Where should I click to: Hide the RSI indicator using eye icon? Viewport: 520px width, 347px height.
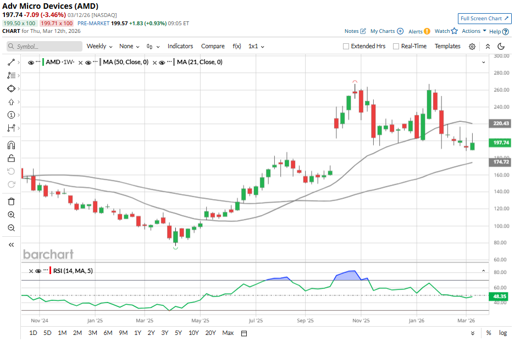click(x=38, y=271)
